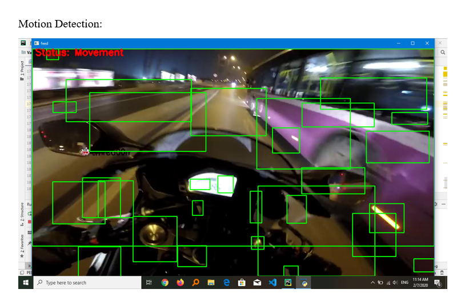
Task: Close the PyCharm window behind the feed
Action: pyautogui.click(x=440, y=43)
